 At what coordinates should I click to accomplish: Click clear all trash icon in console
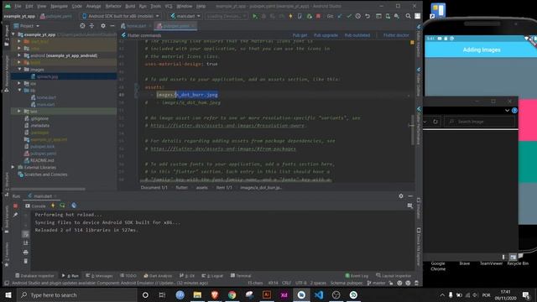click(x=26, y=261)
